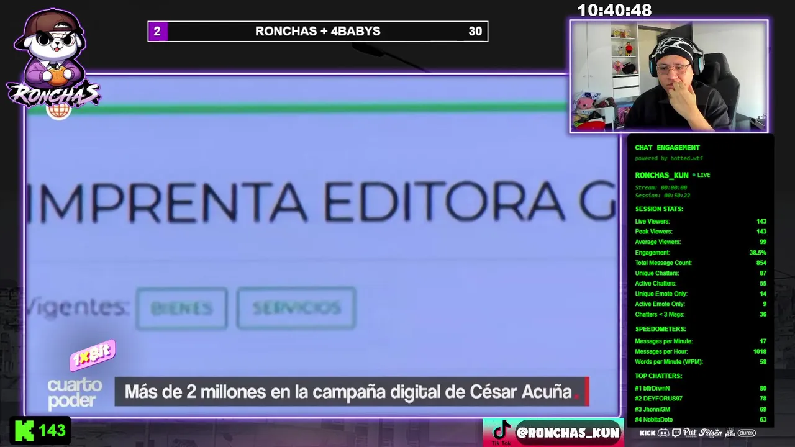The width and height of the screenshot is (795, 447).
Task: Click the Words per Minute (WPM) row
Action: [701, 362]
